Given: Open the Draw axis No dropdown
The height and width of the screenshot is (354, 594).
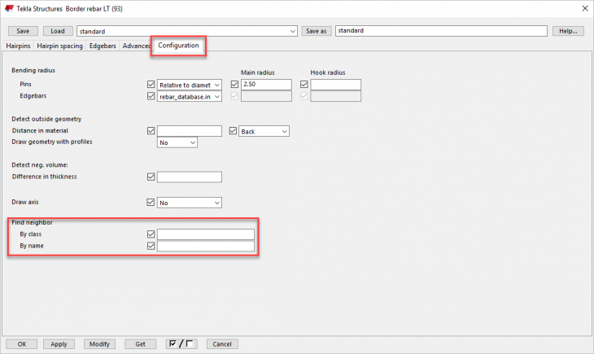Looking at the screenshot, I should 190,203.
